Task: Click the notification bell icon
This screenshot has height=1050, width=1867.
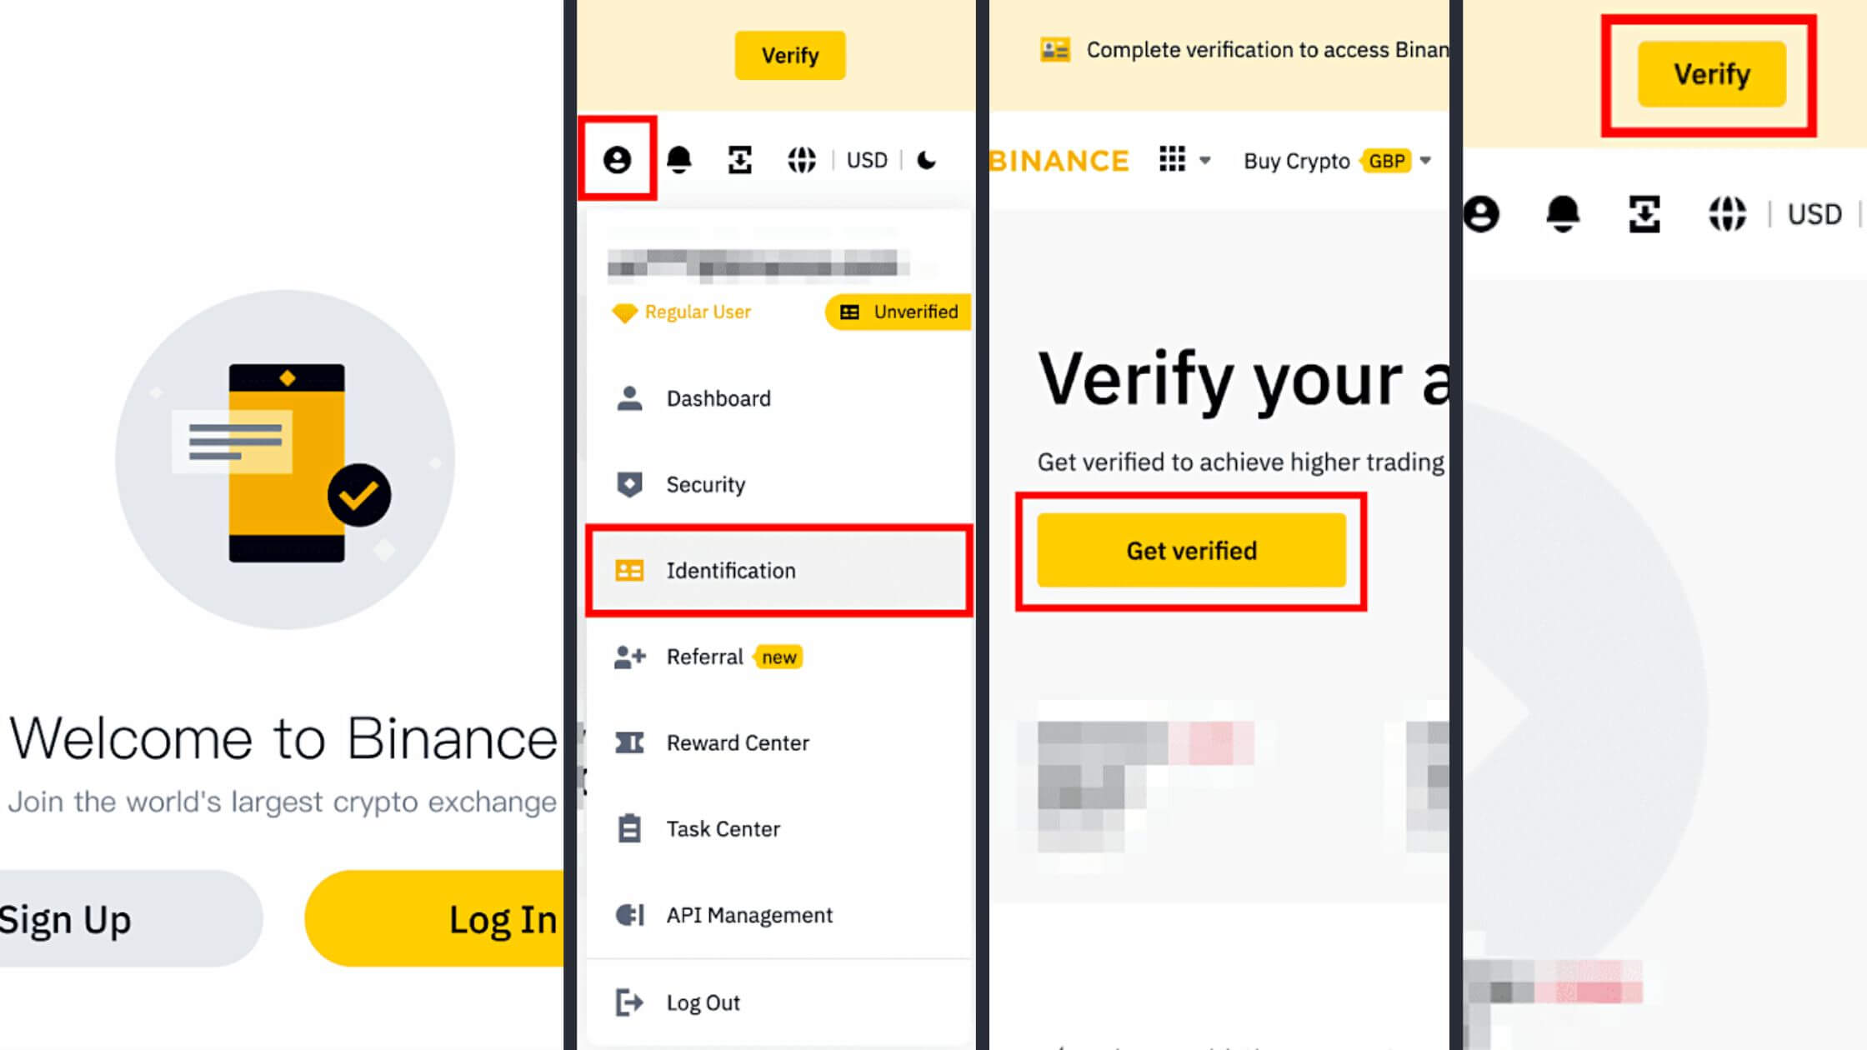Action: [x=679, y=159]
